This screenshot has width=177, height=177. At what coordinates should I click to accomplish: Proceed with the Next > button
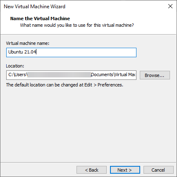pyautogui.click(x=125, y=170)
